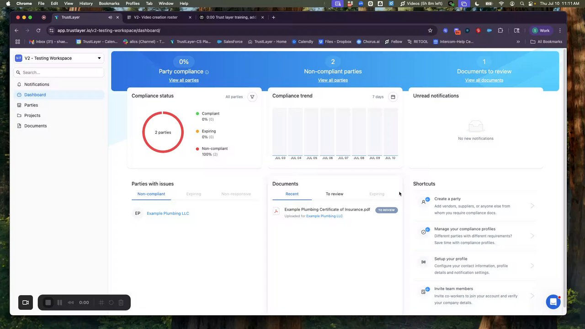Open the Profiles menu in the menu bar

pos(133,4)
